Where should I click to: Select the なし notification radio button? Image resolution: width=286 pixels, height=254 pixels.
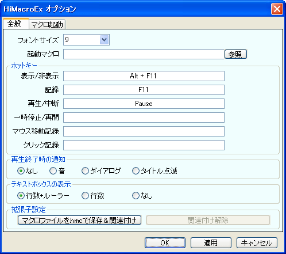click(21, 170)
